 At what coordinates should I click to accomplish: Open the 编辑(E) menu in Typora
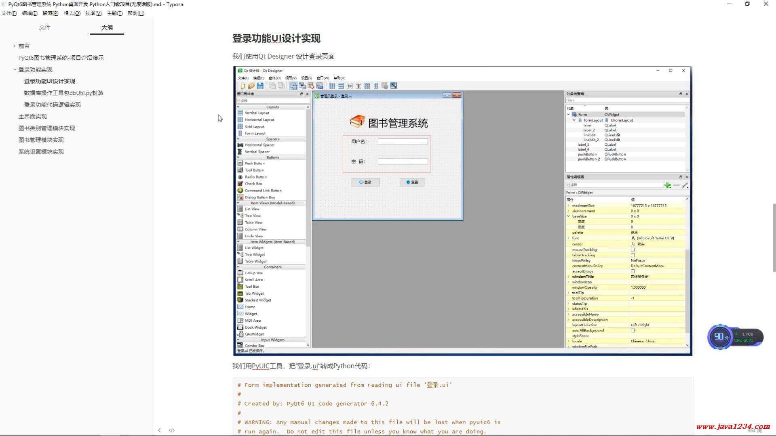(30, 13)
